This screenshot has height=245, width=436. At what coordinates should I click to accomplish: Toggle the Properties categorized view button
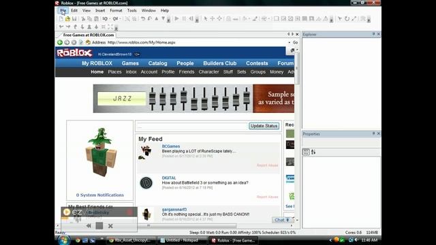306,152
